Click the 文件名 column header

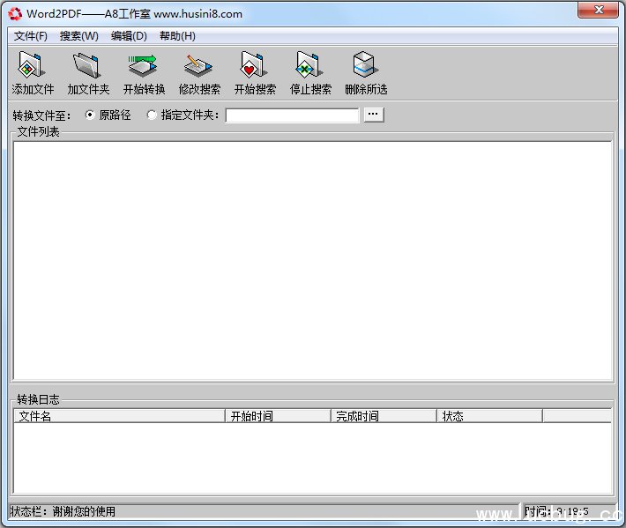[x=119, y=416]
